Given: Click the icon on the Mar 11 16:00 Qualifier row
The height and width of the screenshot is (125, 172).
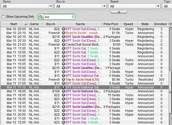Looking at the screenshot, I should pos(63,68).
